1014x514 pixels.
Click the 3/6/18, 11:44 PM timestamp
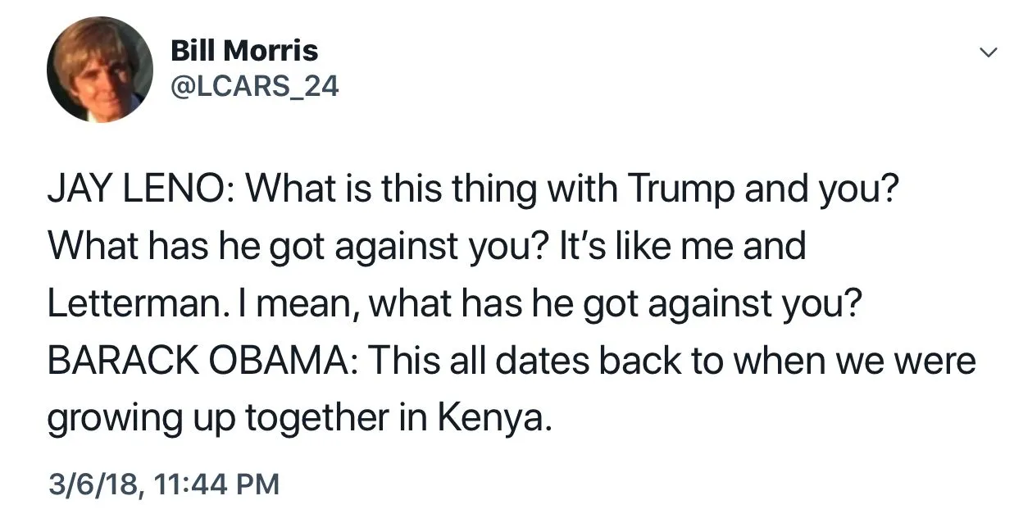[x=163, y=484]
